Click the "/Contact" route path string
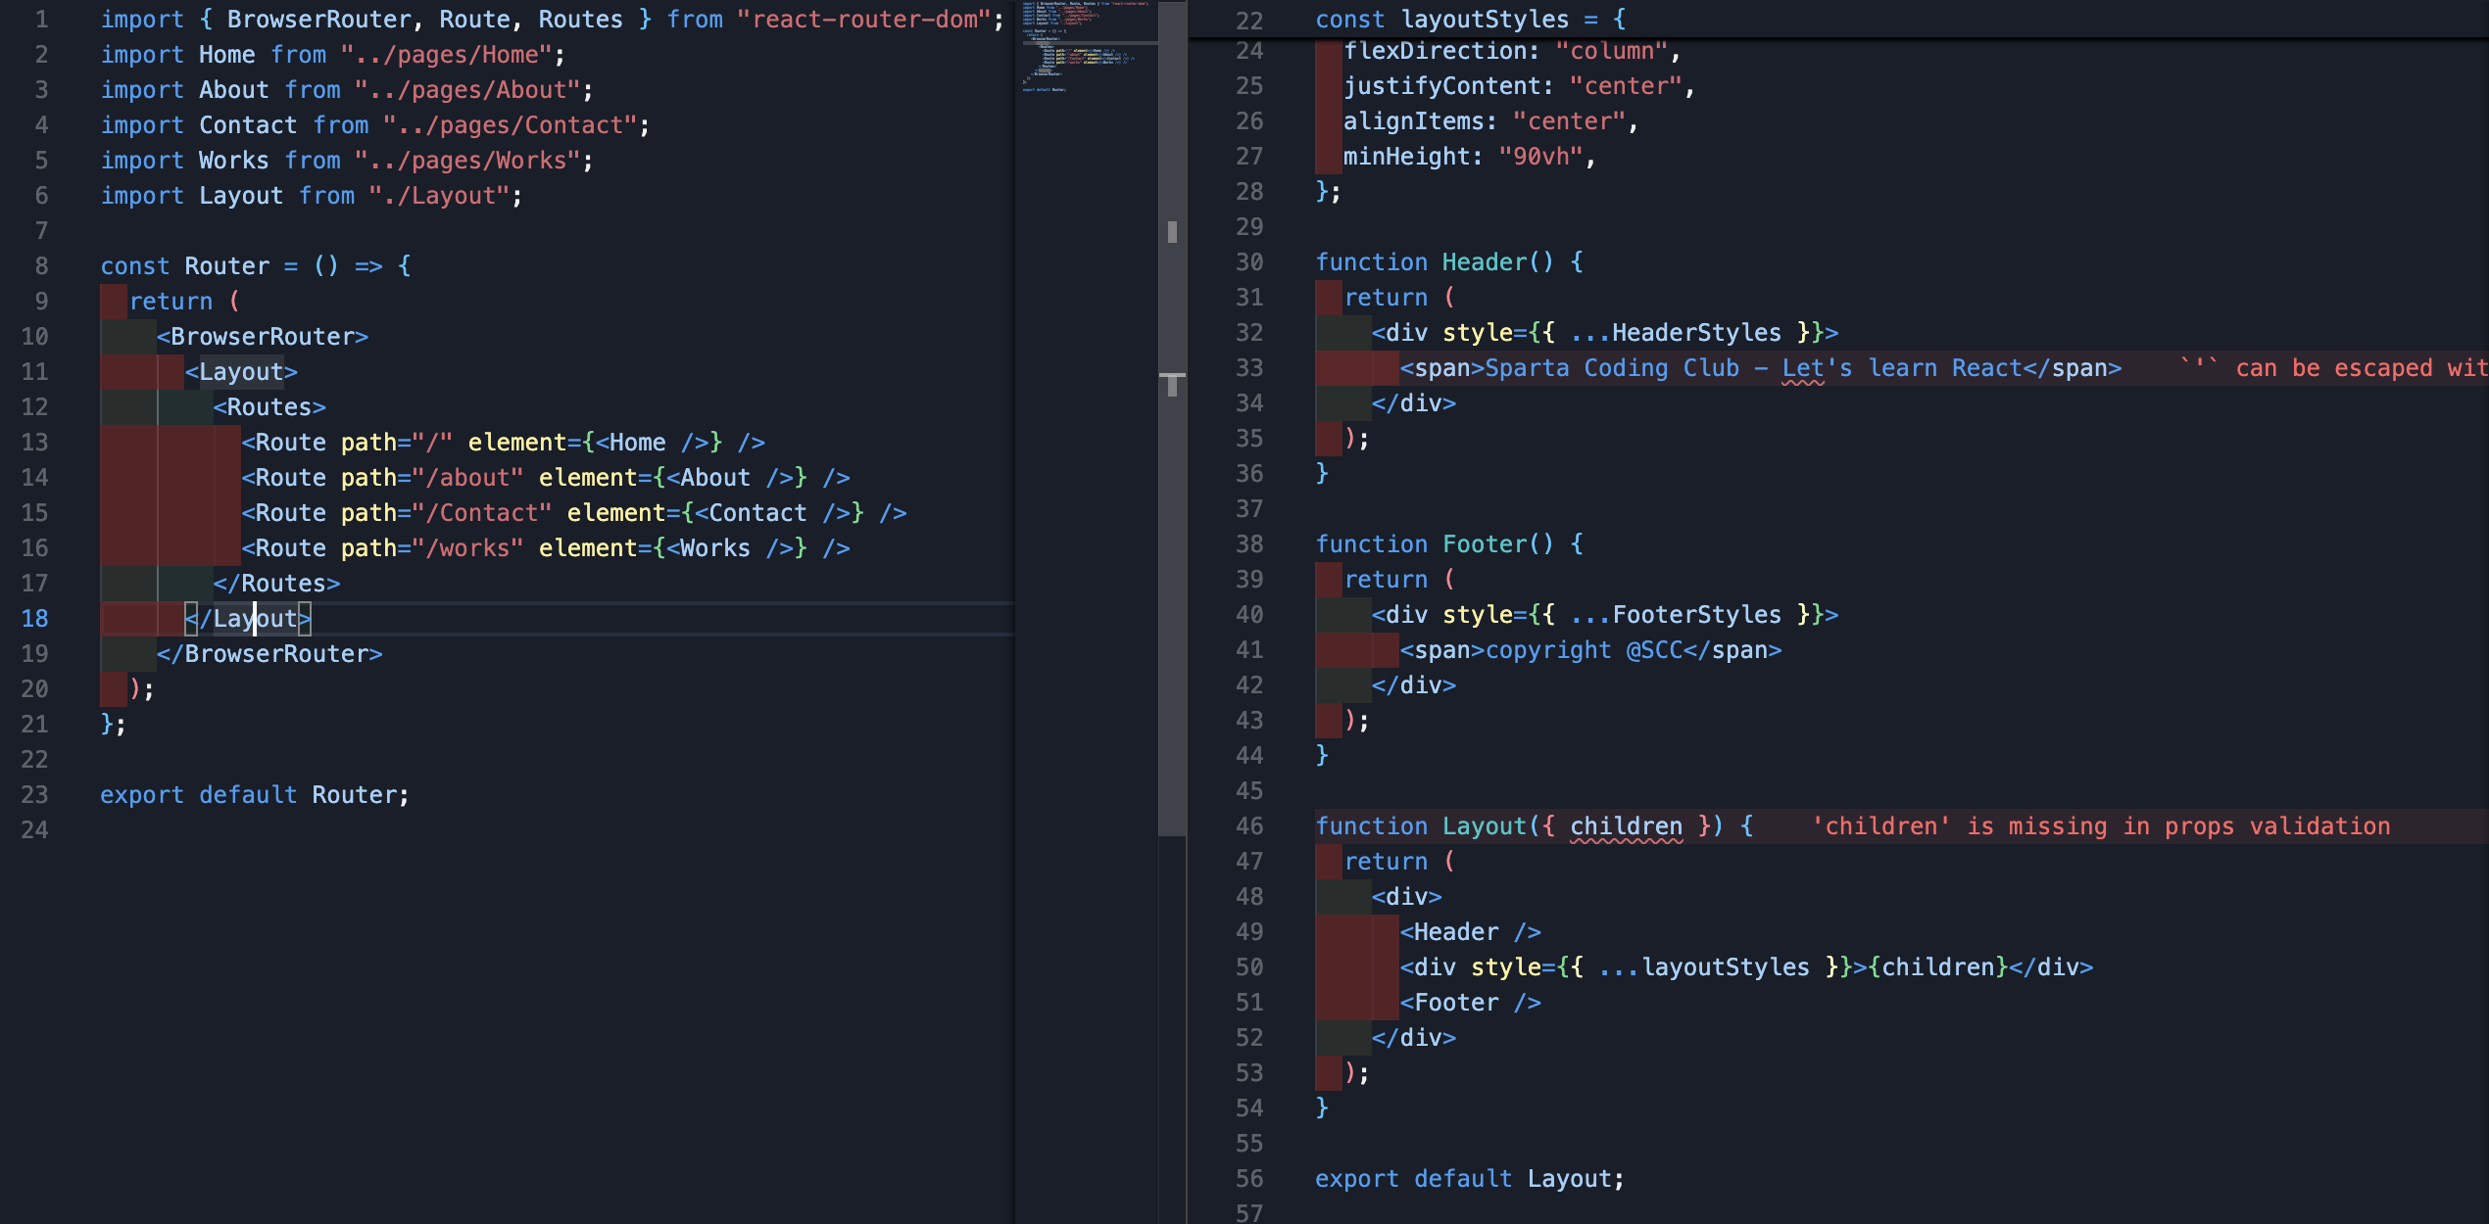The image size is (2489, 1224). pos(481,513)
